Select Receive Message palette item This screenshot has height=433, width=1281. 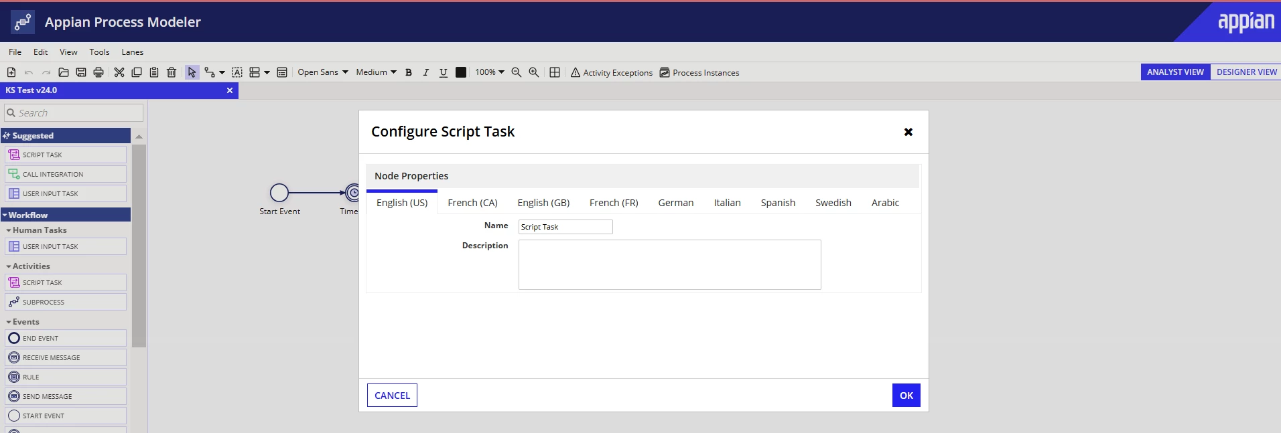66,357
